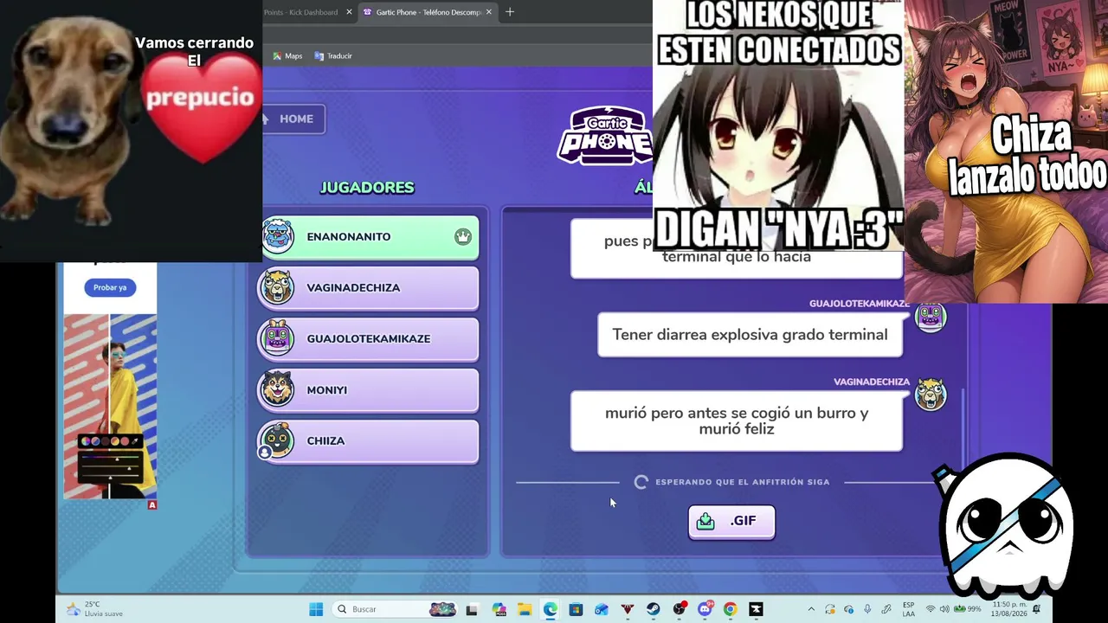Image resolution: width=1108 pixels, height=623 pixels.
Task: Click CHIIZA's bomb avatar
Action: pyautogui.click(x=278, y=440)
